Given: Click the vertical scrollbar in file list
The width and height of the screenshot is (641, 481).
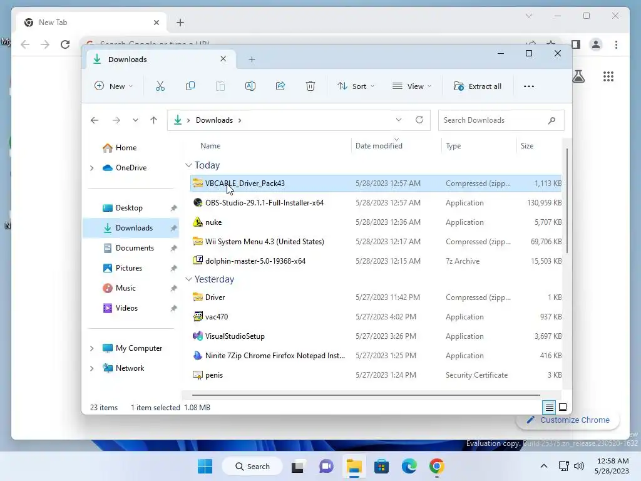Looking at the screenshot, I should [x=567, y=200].
